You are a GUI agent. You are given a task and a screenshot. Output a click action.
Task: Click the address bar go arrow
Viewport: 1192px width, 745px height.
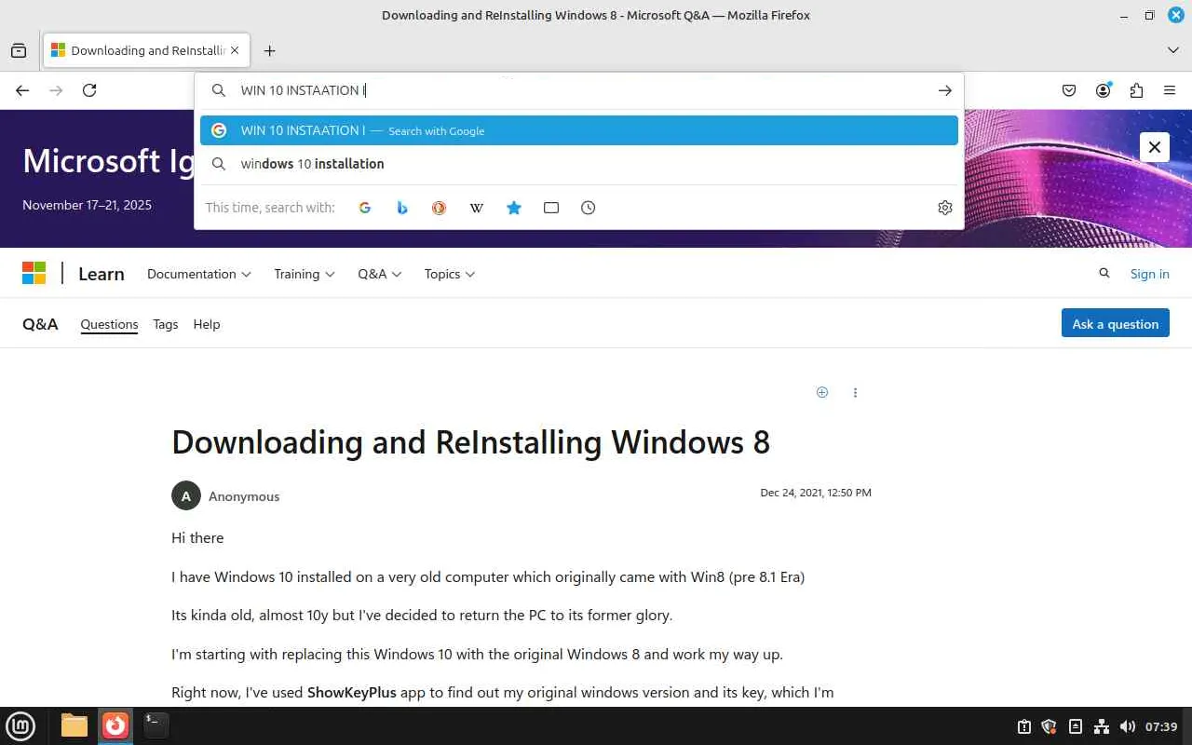(944, 90)
